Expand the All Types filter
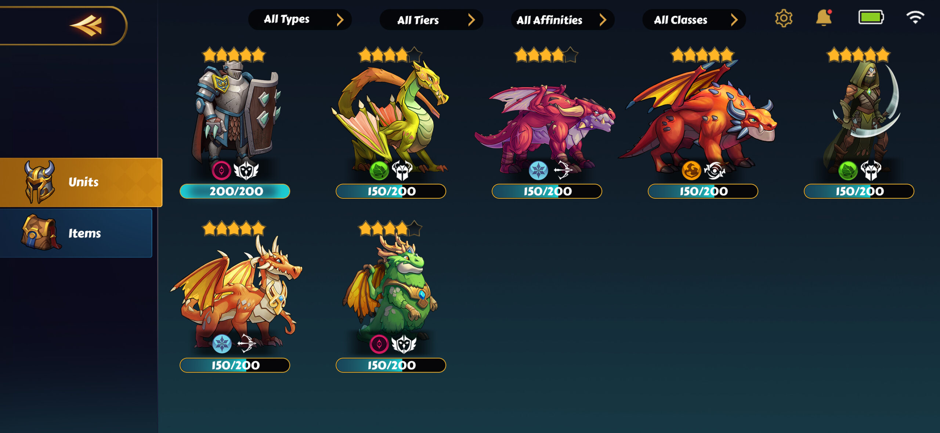Screen dimensions: 940x433 300,19
